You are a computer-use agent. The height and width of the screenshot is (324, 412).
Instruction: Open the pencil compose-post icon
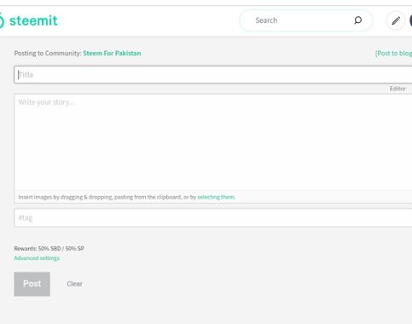point(396,20)
